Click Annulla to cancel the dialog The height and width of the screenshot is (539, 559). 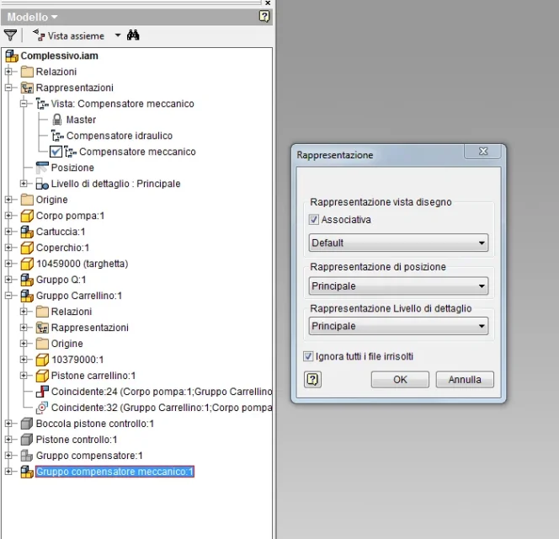tap(465, 380)
